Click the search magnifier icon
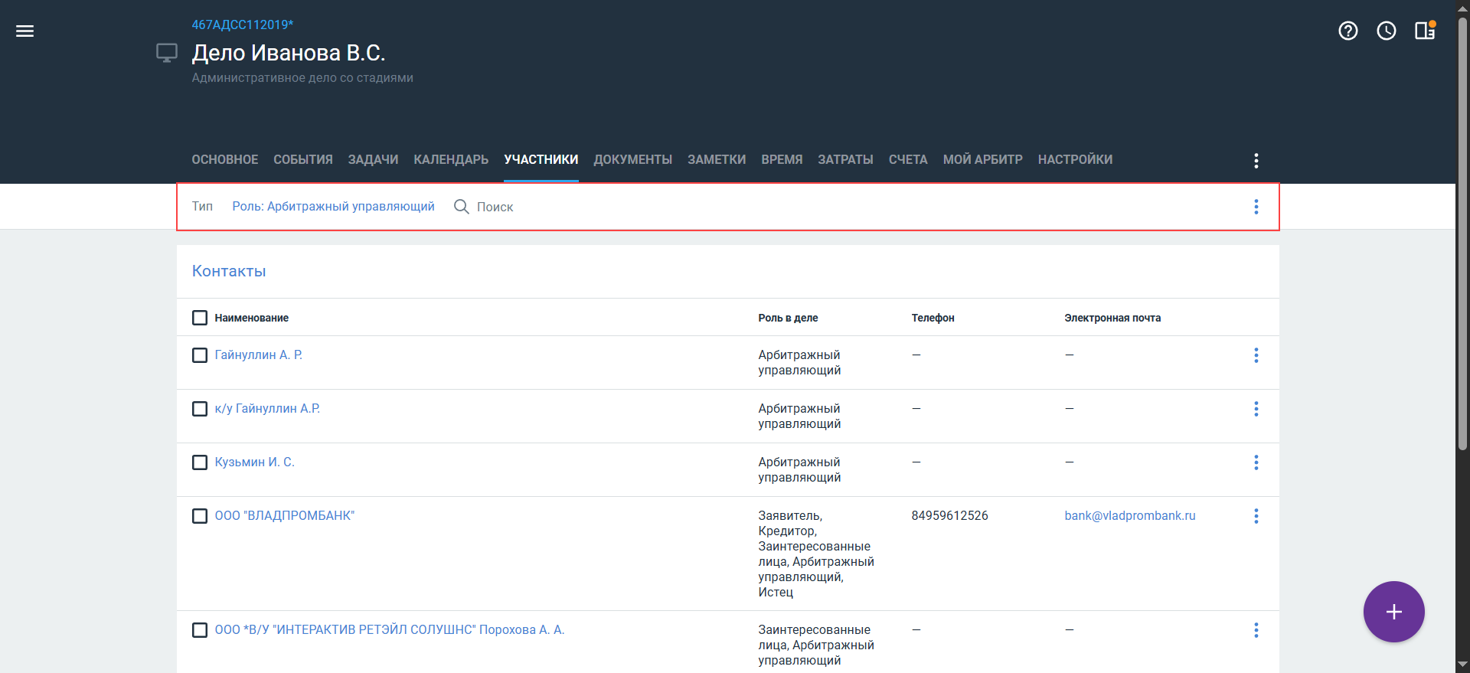The width and height of the screenshot is (1470, 673). 461,207
